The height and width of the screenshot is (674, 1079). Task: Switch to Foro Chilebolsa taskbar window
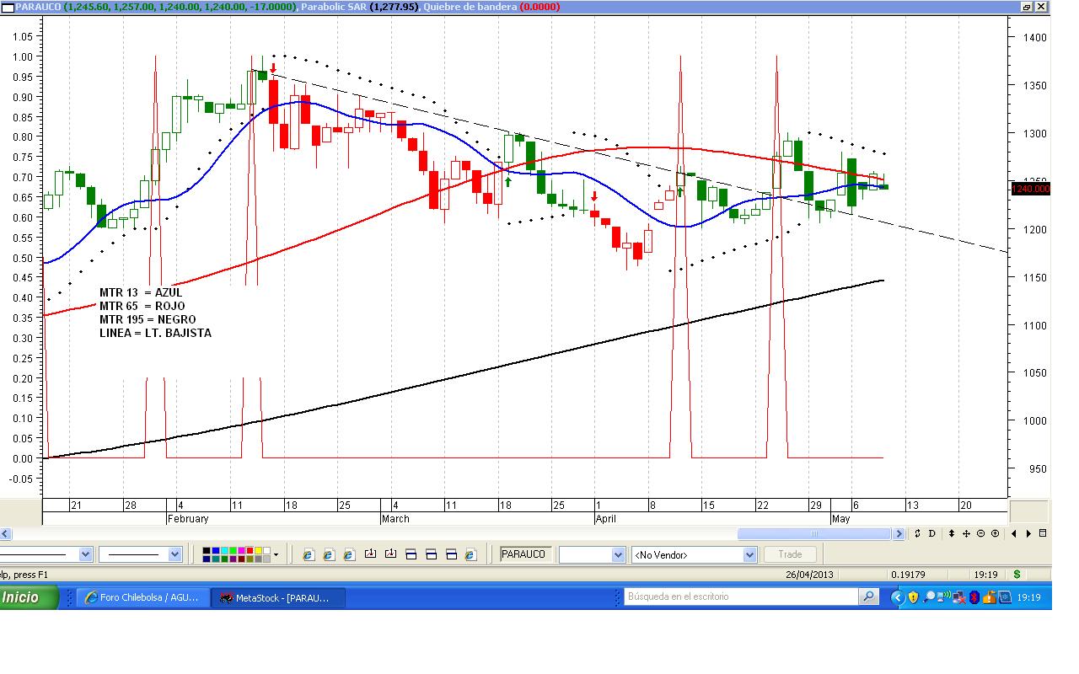coord(144,597)
